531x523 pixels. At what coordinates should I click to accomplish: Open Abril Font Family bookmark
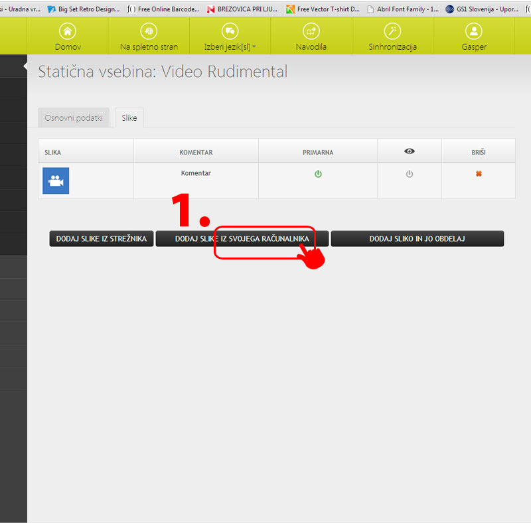(x=403, y=9)
